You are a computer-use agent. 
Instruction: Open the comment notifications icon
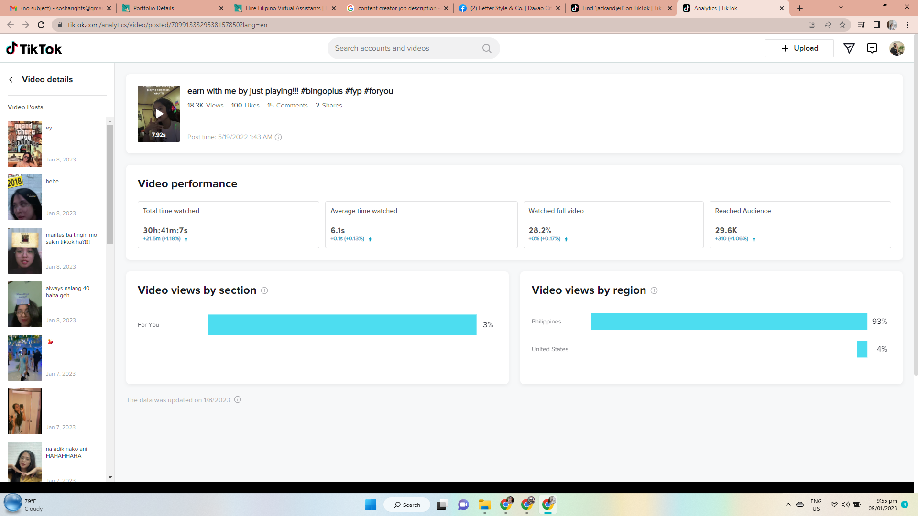872,48
